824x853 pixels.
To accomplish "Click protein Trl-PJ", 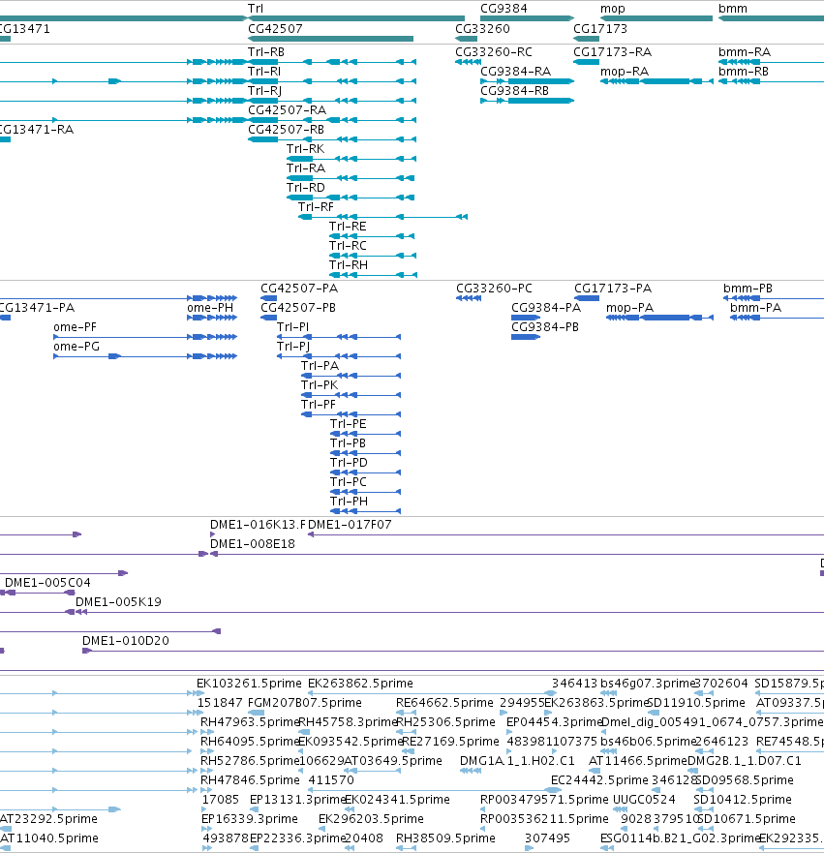I will point(293,347).
